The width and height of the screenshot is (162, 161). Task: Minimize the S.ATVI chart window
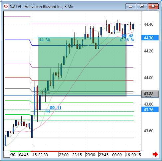pos(131,6)
